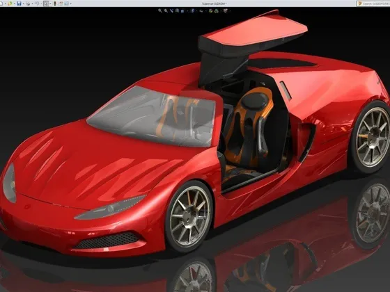Click the New document icon

tap(1, 3)
